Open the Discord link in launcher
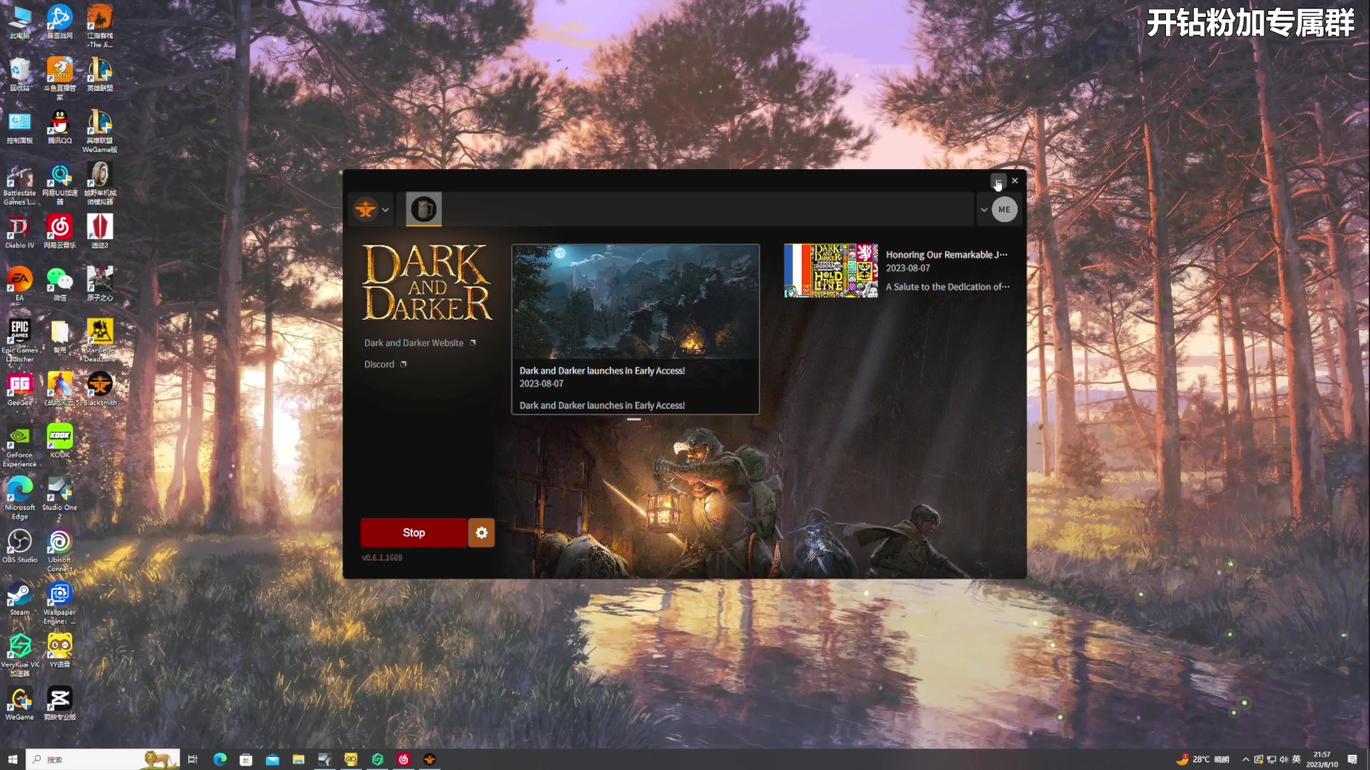Image resolution: width=1370 pixels, height=770 pixels. coord(385,364)
